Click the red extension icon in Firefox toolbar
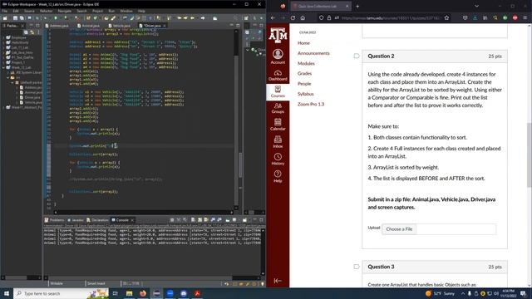Viewport: 532px width, 299px height. pos(515,18)
